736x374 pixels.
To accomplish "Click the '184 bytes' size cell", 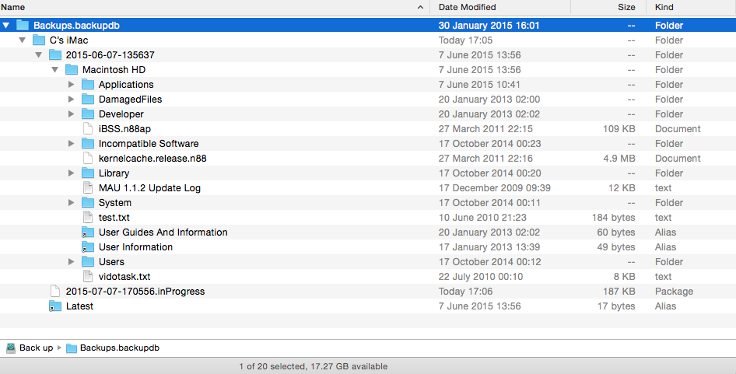I will click(614, 218).
